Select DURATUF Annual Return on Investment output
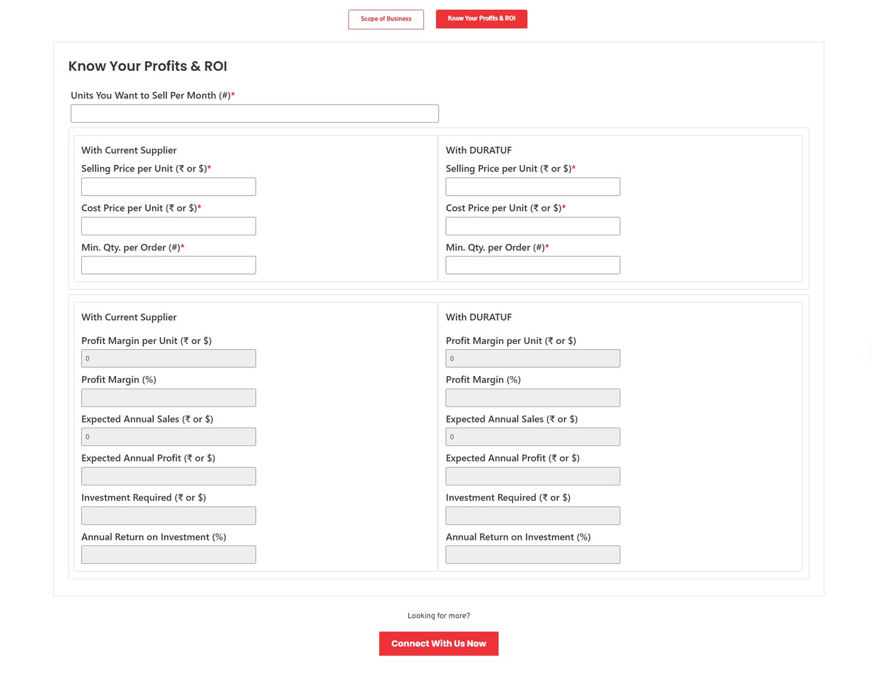This screenshot has width=872, height=675. coord(532,555)
